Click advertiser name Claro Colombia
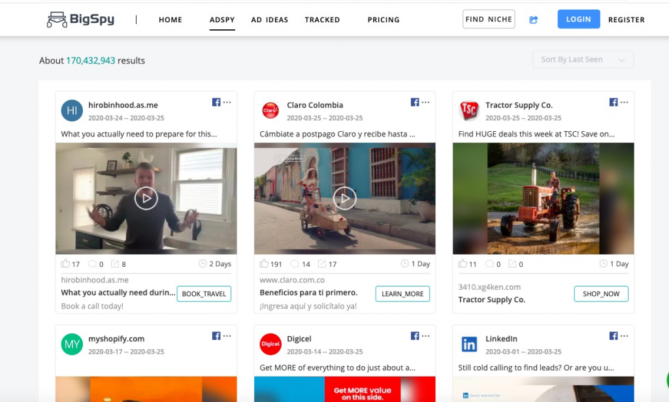669x402 pixels. click(x=315, y=105)
